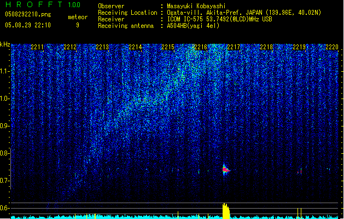Click the Observer name Masayuki Kobayashi
The width and height of the screenshot is (344, 219).
[x=196, y=6]
